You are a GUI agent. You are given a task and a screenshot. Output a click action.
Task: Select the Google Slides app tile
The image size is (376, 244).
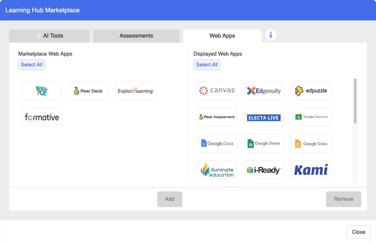pyautogui.click(x=311, y=143)
